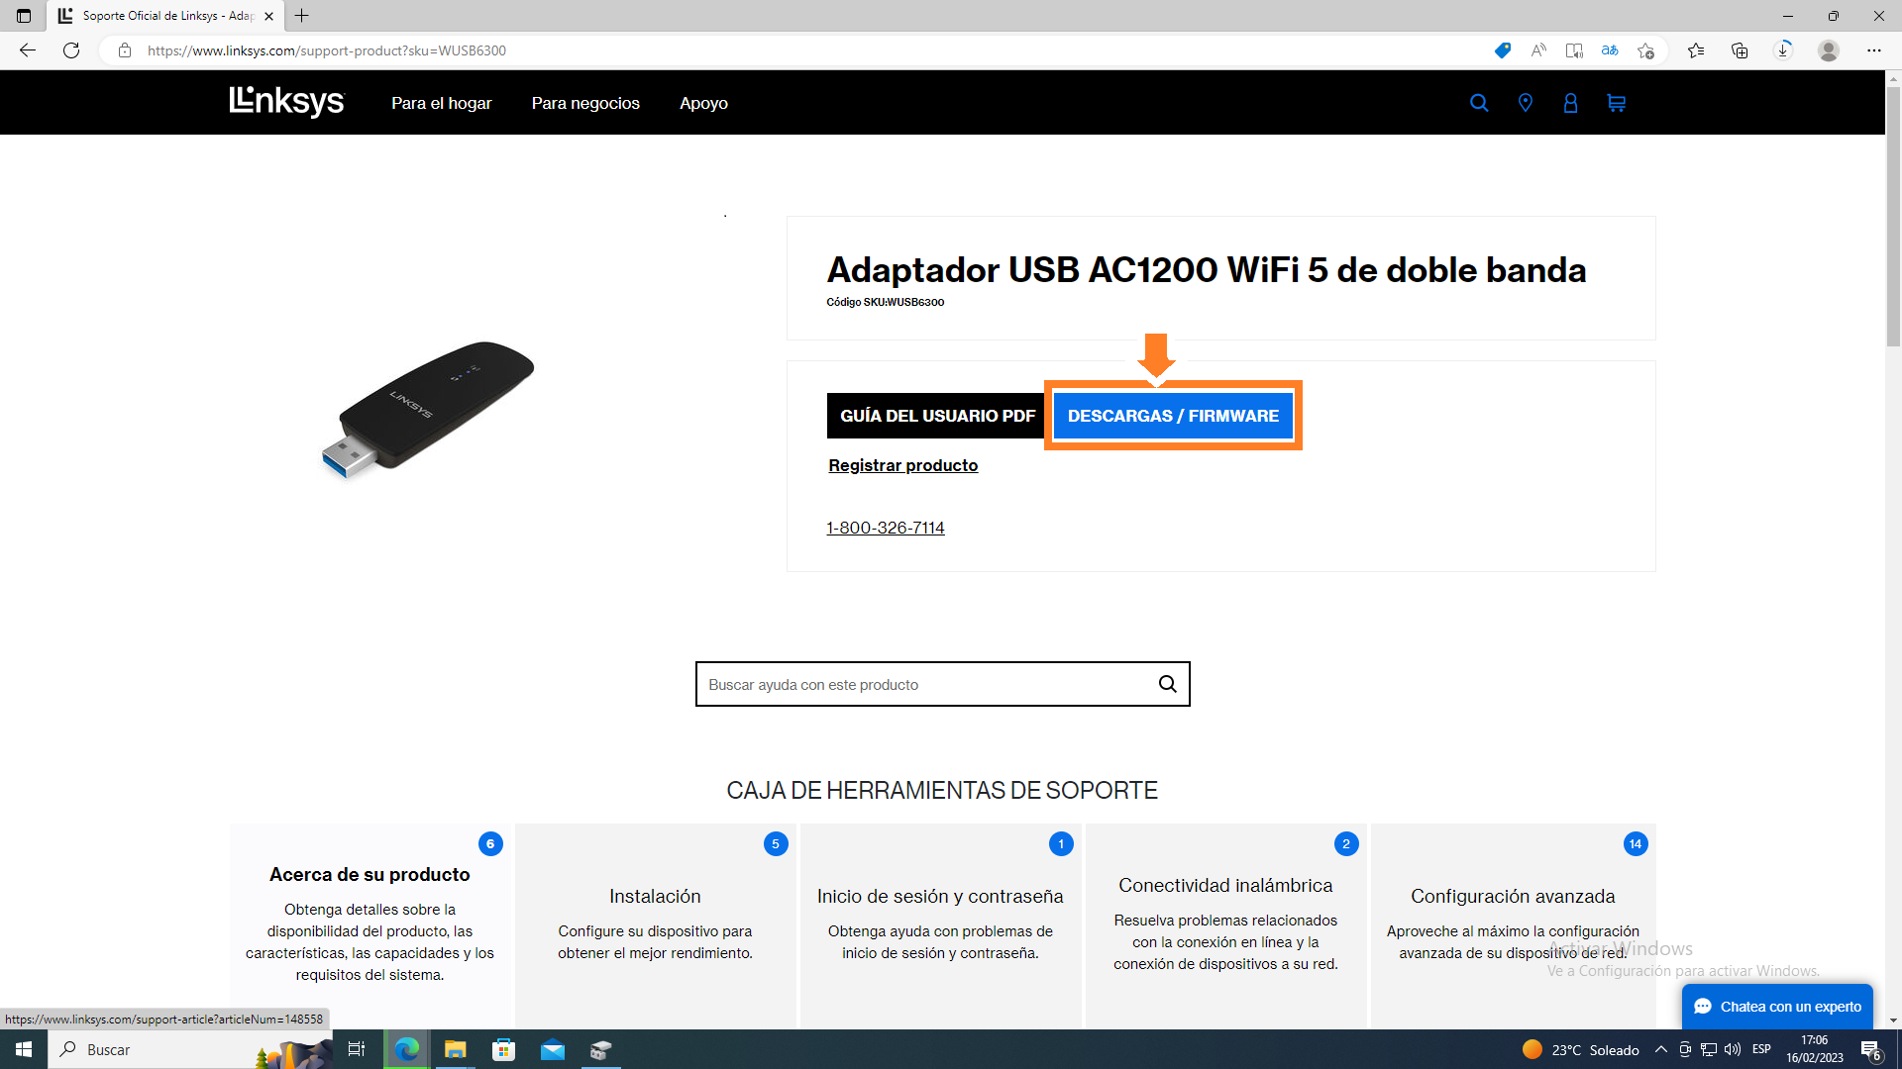This screenshot has width=1902, height=1069.
Task: Click Registrar producto link
Action: tap(902, 465)
